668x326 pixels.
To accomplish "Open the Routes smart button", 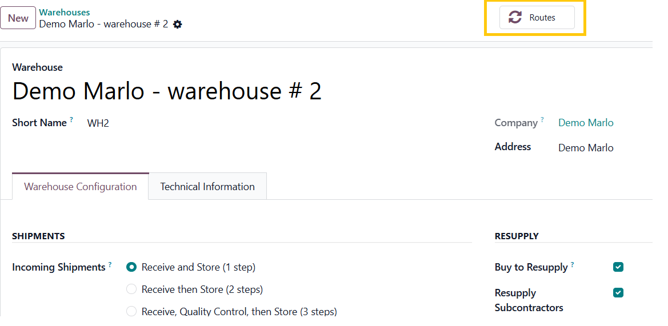I will coord(535,18).
